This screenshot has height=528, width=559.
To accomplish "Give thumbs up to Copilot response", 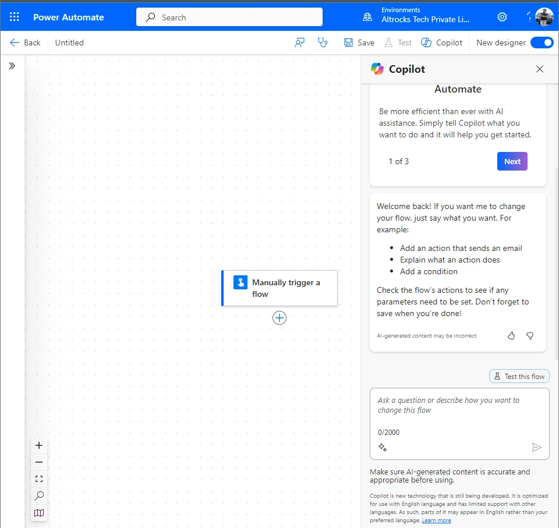I will point(511,336).
